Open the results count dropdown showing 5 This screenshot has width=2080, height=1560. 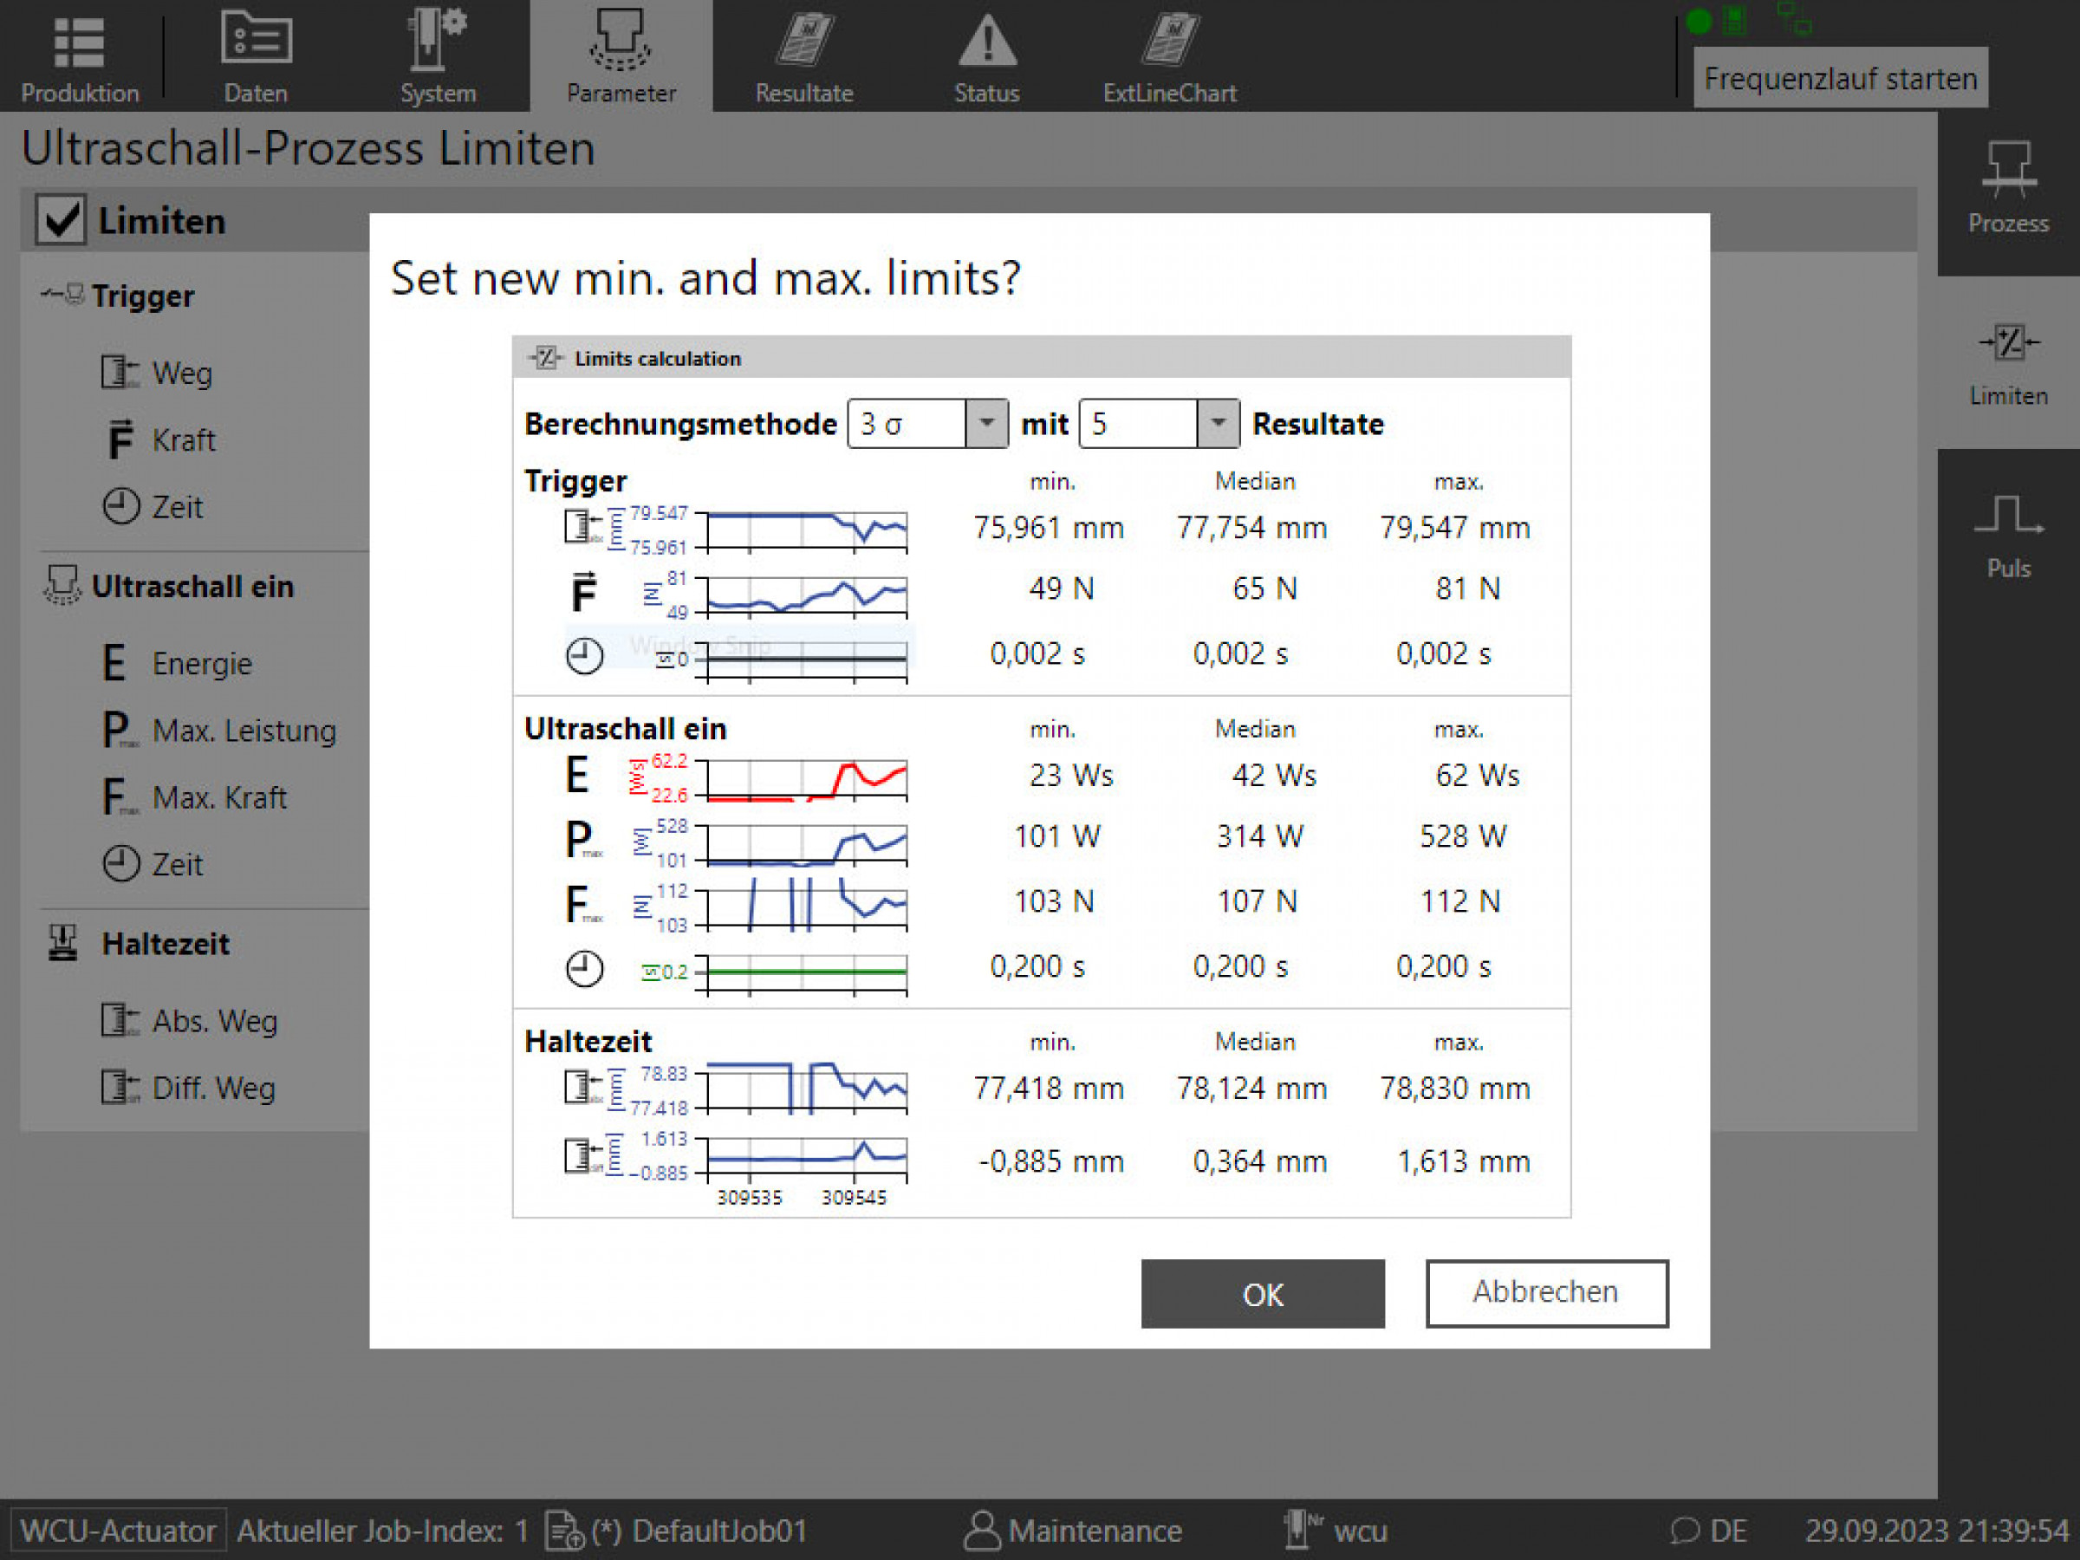click(x=1217, y=423)
